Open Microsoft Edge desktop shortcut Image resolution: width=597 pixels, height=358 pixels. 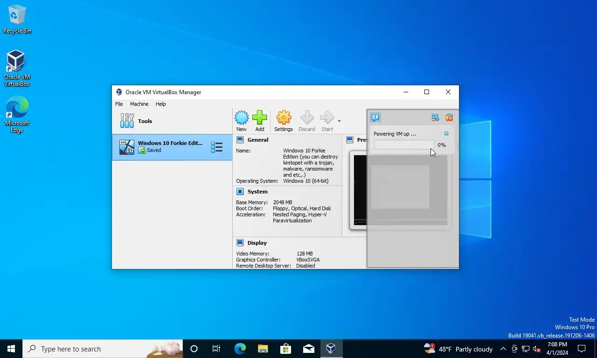pos(17,115)
